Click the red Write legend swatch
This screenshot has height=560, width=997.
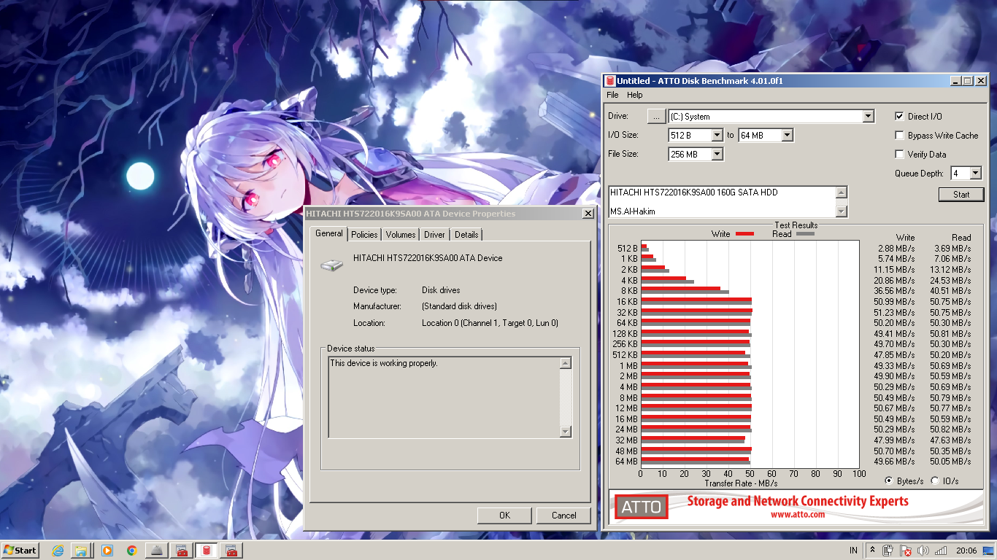click(x=744, y=234)
